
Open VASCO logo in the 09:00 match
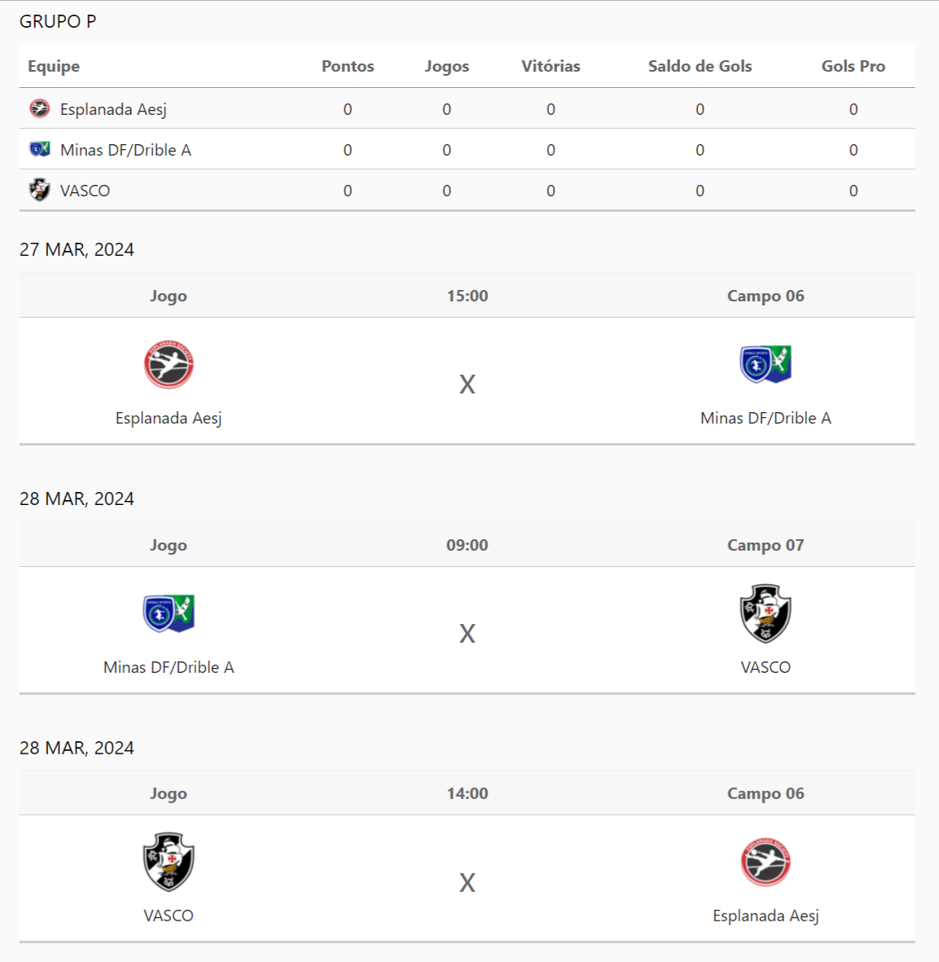(766, 613)
